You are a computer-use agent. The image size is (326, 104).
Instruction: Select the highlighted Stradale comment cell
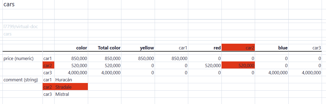tap(71, 87)
